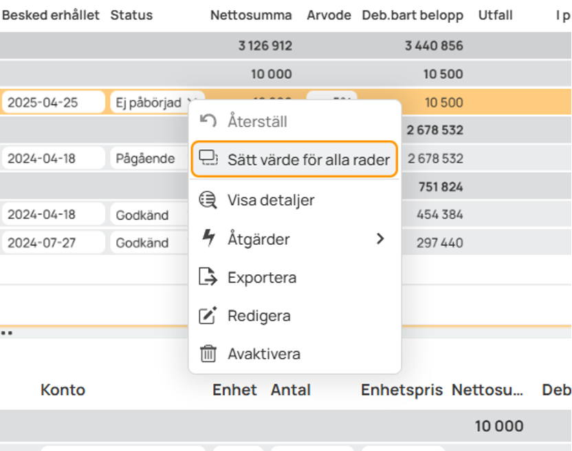
Task: Click the Exportera file arrow icon
Action: [x=208, y=278]
